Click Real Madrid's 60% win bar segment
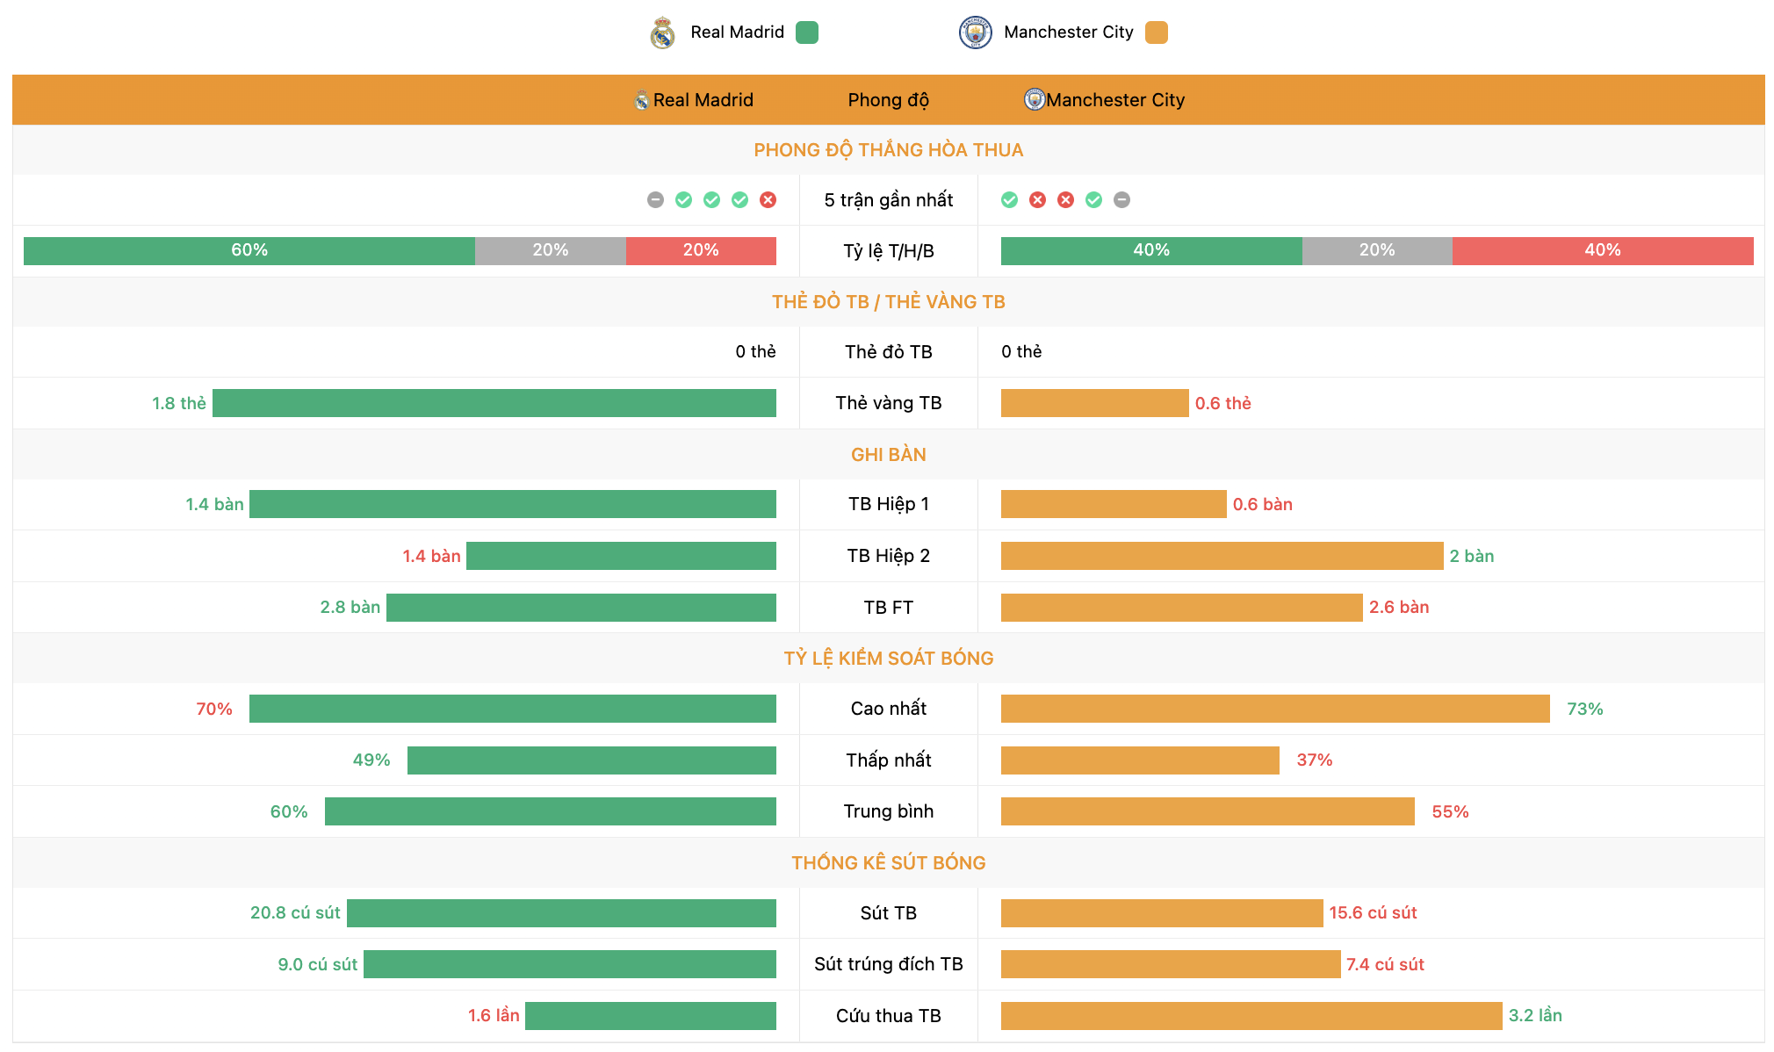 click(x=249, y=251)
